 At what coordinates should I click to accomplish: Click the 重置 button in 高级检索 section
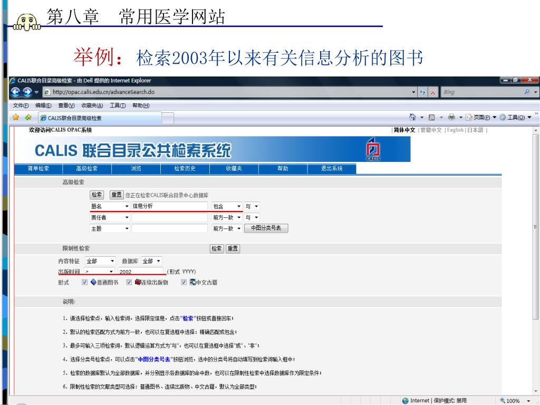pyautogui.click(x=117, y=195)
